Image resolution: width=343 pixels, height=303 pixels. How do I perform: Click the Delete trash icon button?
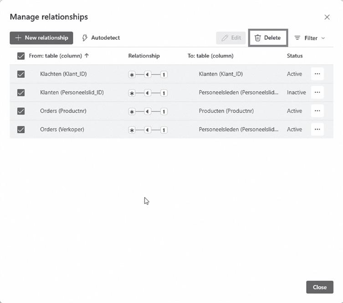coord(268,38)
